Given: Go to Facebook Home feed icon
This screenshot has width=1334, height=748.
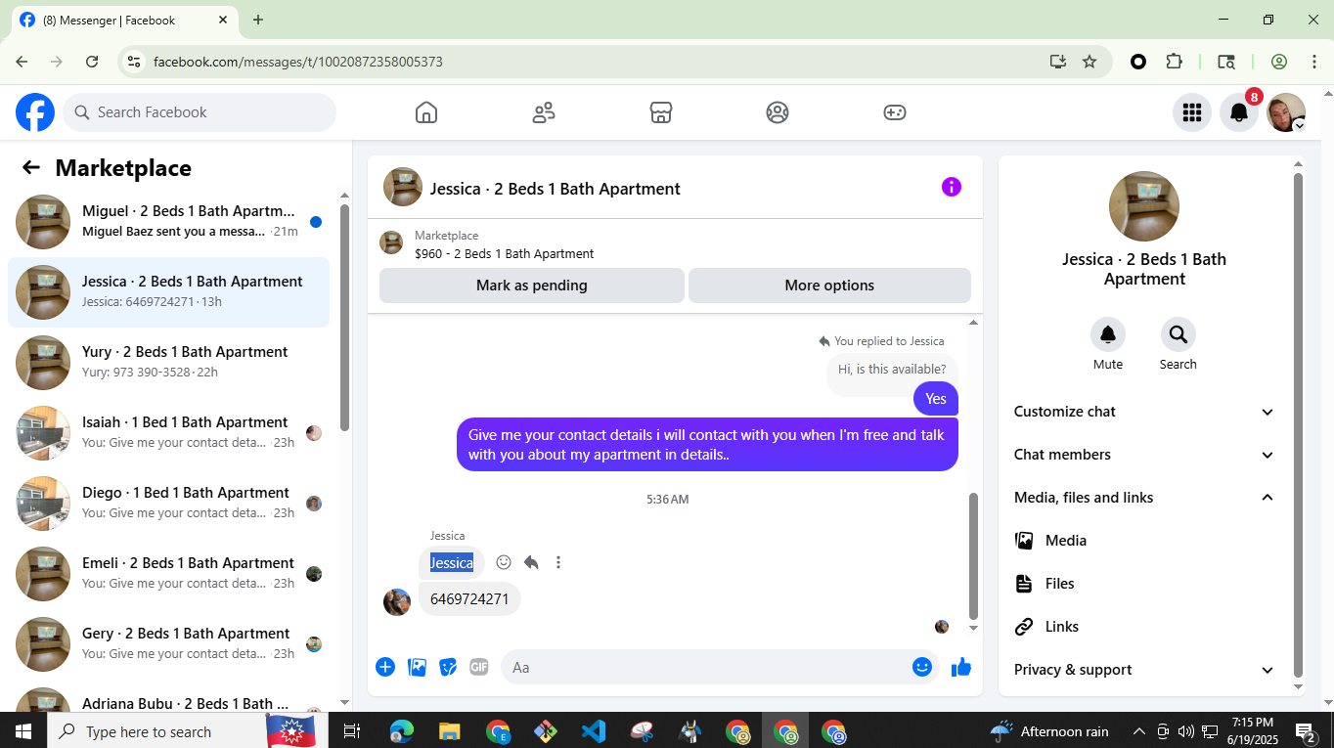Looking at the screenshot, I should point(426,112).
